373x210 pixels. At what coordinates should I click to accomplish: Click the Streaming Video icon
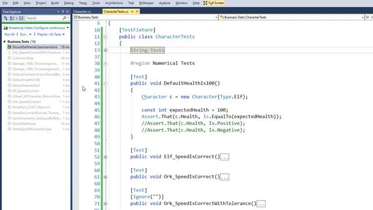(5, 28)
